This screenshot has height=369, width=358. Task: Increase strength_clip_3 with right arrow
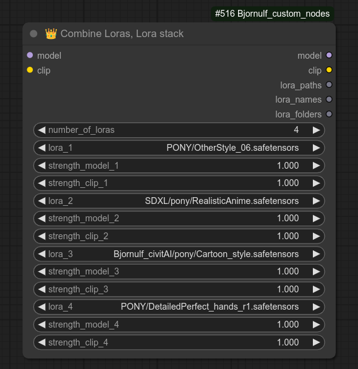(x=317, y=289)
